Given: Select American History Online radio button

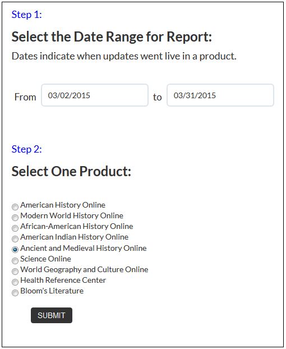Looking at the screenshot, I should pyautogui.click(x=15, y=207).
